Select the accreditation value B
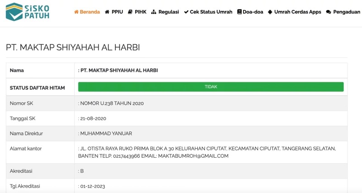Screen dimensions: 362x193 click(x=82, y=171)
